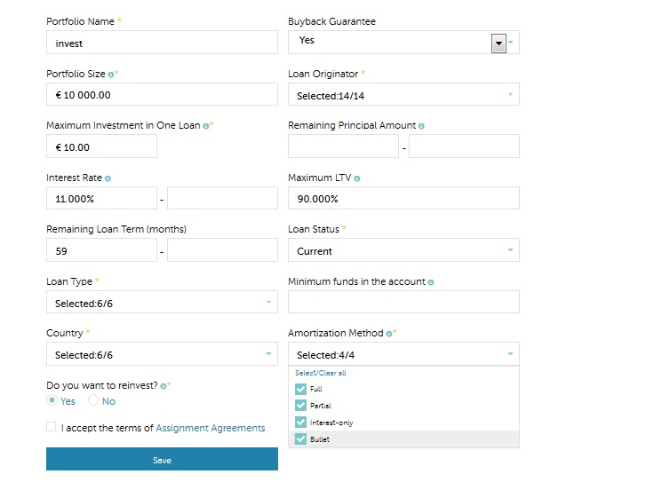The width and height of the screenshot is (662, 482).
Task: Open the Buyback Guarantee dropdown
Action: click(x=498, y=43)
